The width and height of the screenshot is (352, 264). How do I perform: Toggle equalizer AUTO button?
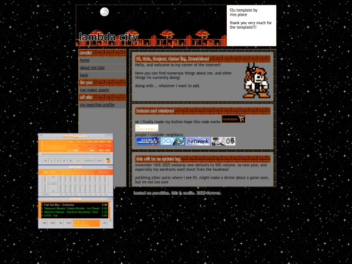pos(52,172)
